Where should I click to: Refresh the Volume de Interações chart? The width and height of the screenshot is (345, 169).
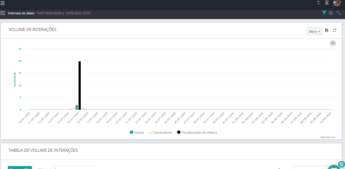(335, 30)
